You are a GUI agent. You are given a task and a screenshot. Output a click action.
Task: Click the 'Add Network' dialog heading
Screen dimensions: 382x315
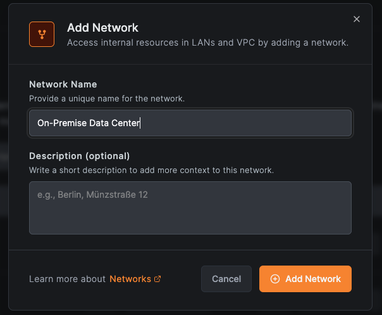click(x=102, y=28)
